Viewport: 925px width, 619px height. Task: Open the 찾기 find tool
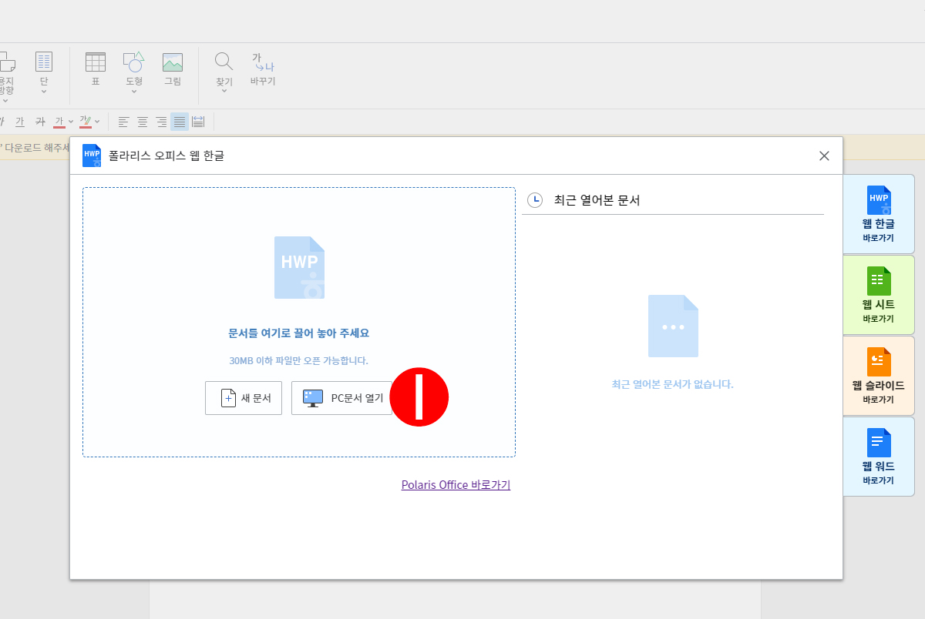(224, 68)
